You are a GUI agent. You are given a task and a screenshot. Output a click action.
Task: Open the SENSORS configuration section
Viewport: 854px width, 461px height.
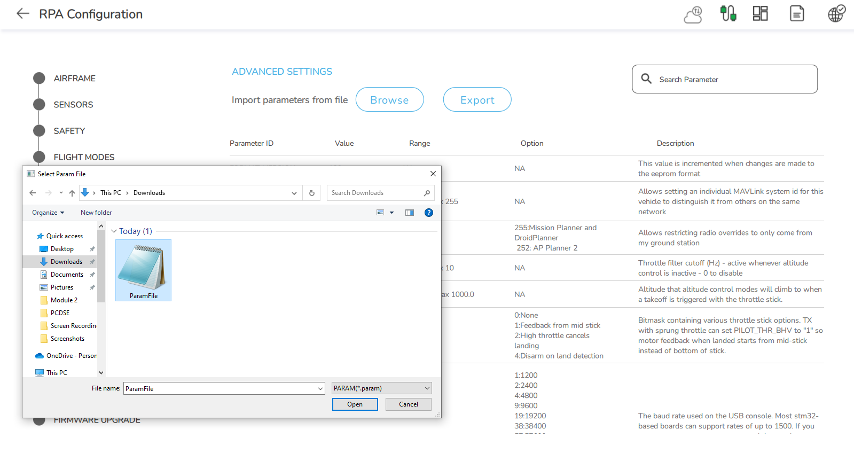coord(73,105)
